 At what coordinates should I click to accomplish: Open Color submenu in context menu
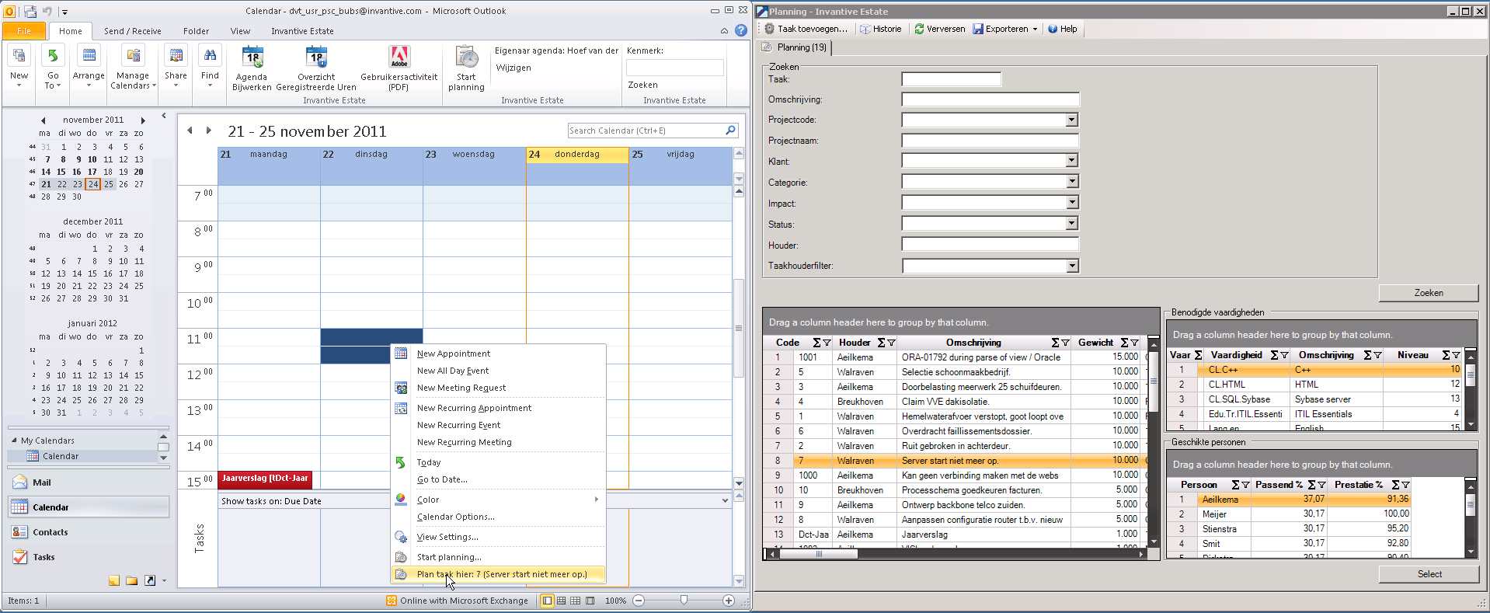click(x=499, y=500)
